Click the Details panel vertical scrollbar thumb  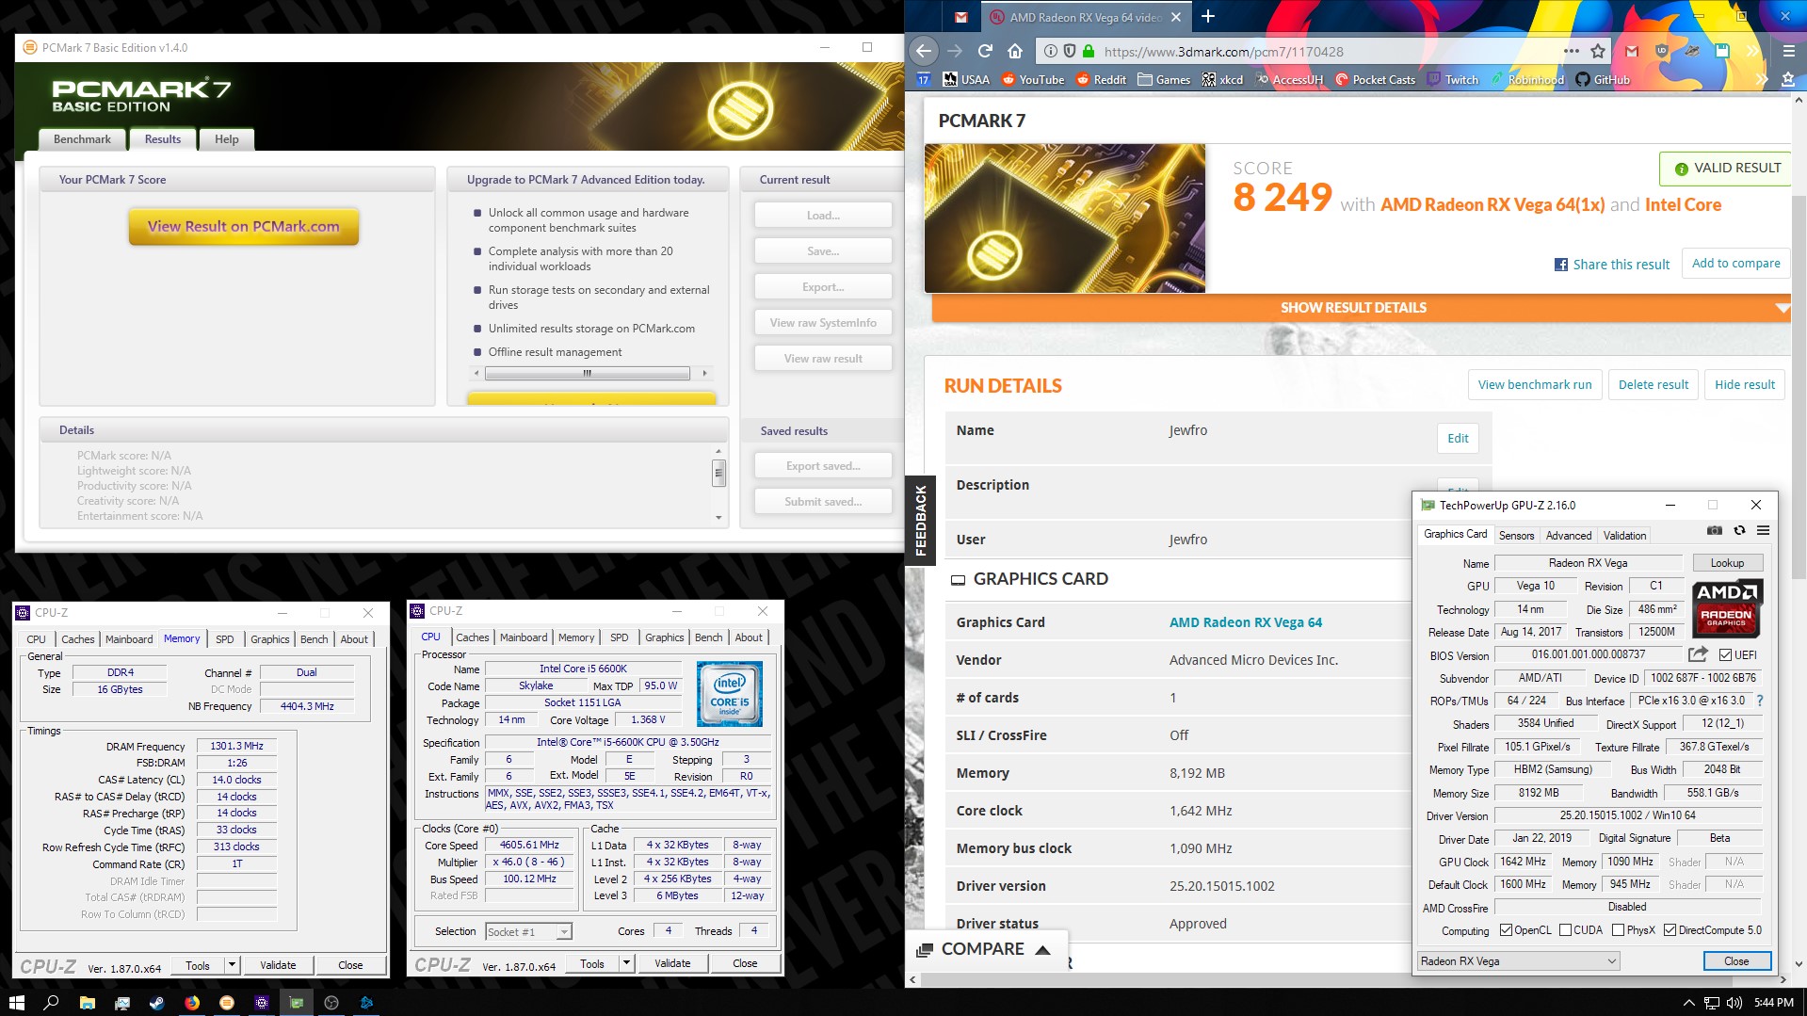(719, 473)
